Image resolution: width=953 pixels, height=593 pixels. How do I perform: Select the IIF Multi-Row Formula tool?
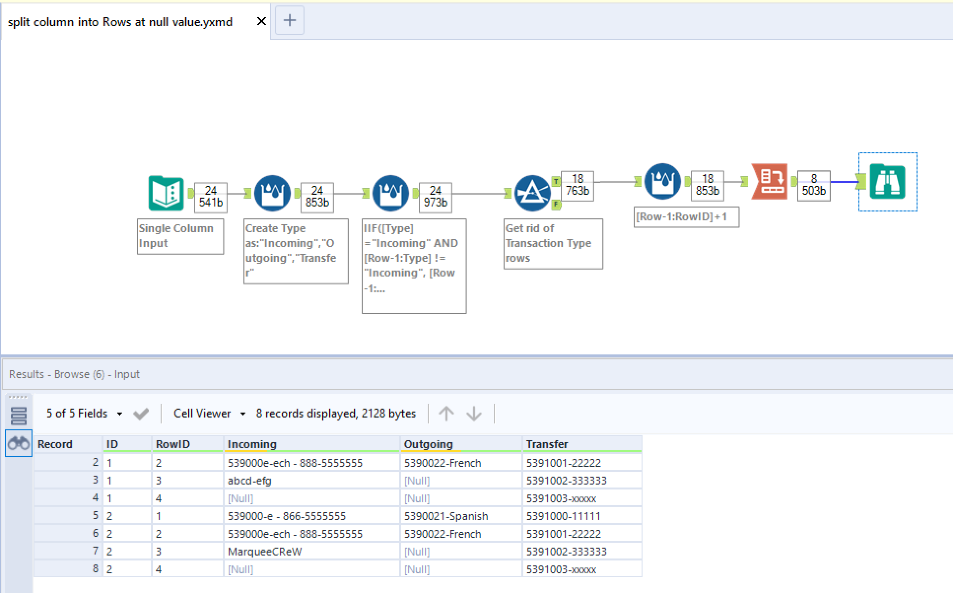(390, 193)
